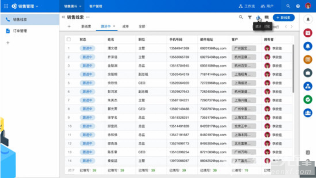Click the table vertical scrollbar
This screenshot has width=316, height=178.
click(293, 68)
